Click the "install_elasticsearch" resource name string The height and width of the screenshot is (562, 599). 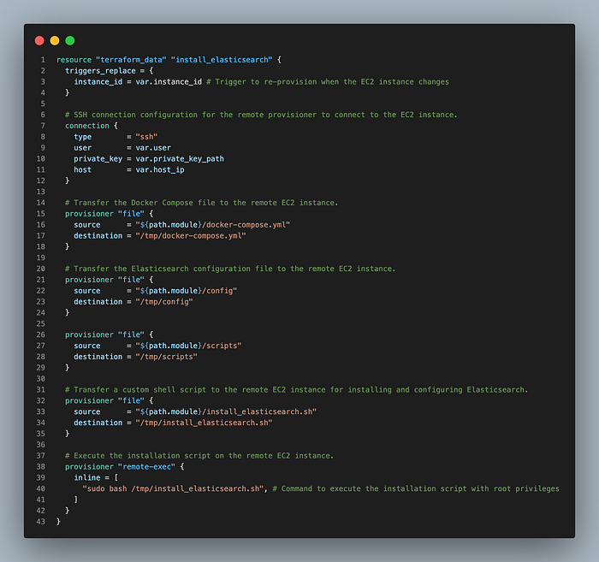point(222,60)
